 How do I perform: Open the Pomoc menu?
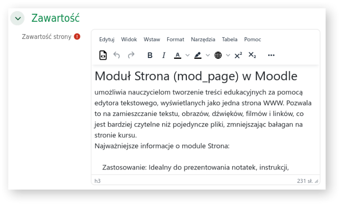[253, 39]
